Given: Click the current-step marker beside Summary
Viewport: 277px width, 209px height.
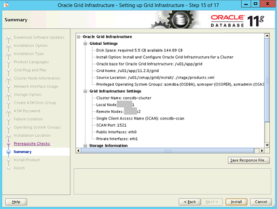Looking at the screenshot, I should (8, 152).
